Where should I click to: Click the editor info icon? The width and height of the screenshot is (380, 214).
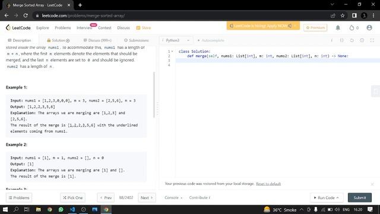tap(332, 40)
